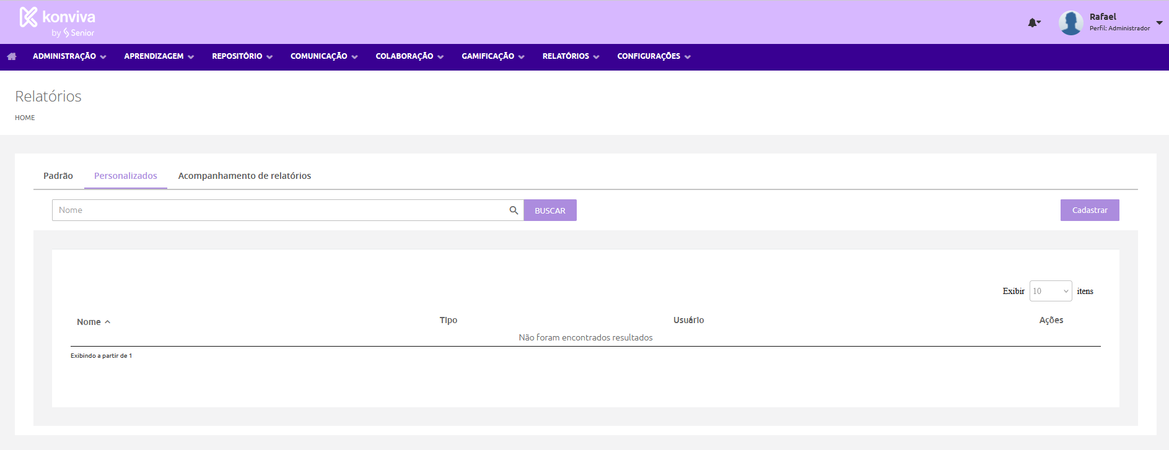Open the notifications bell icon
1169x450 pixels.
pos(1033,23)
